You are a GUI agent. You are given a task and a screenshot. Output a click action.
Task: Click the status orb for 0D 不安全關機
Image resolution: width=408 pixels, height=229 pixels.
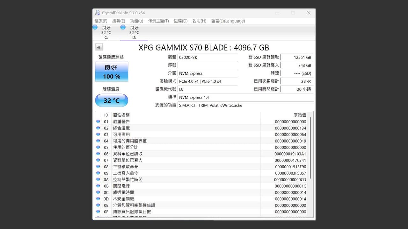click(x=98, y=199)
